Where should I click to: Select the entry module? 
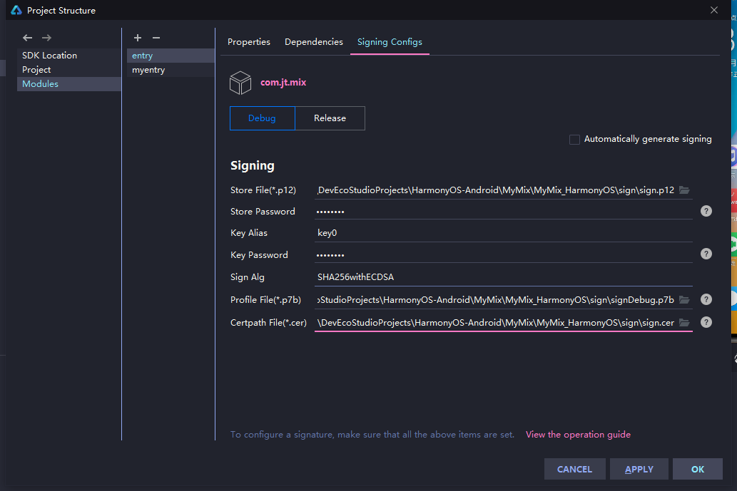(171, 56)
